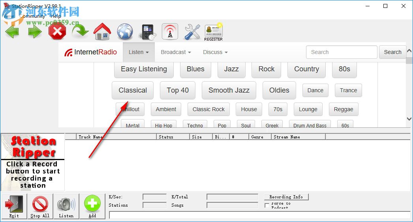Expand the Broadcast dropdown

click(x=176, y=52)
